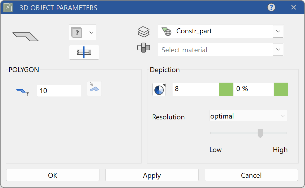
Task: Click the 3D slab preview icon top left
Action: click(x=25, y=36)
